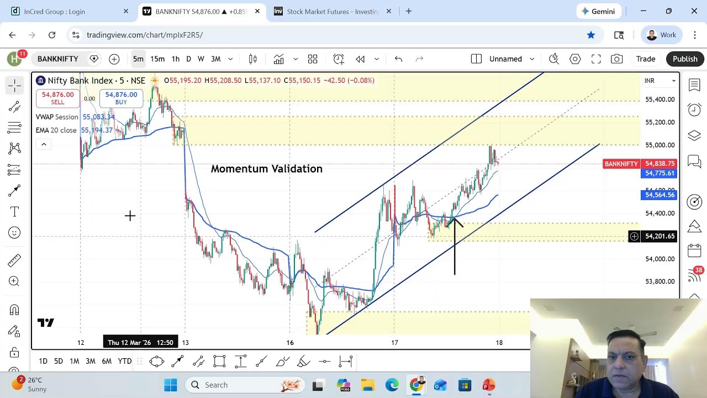
Task: Create an alert with the clock-plus icon
Action: pos(339,59)
